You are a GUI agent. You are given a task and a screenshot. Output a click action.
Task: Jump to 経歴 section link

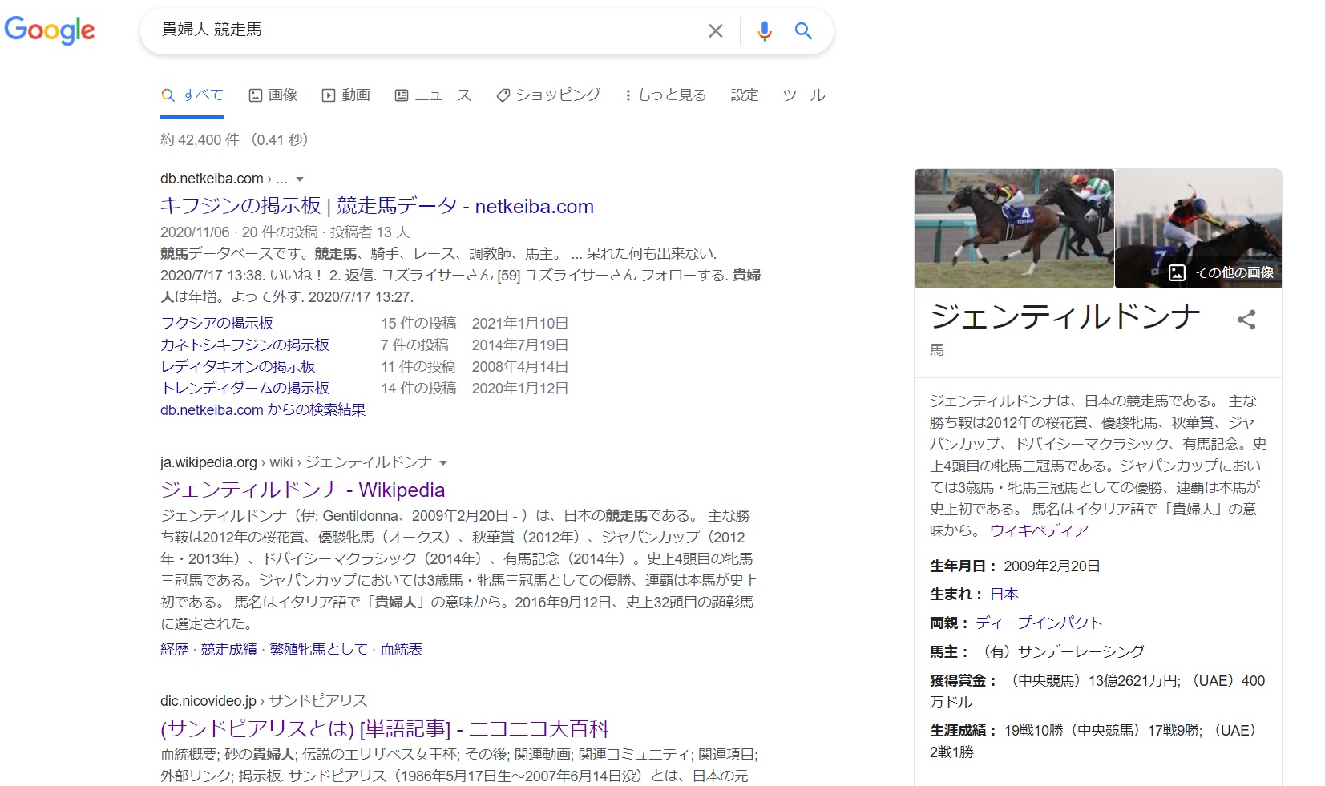pos(175,649)
